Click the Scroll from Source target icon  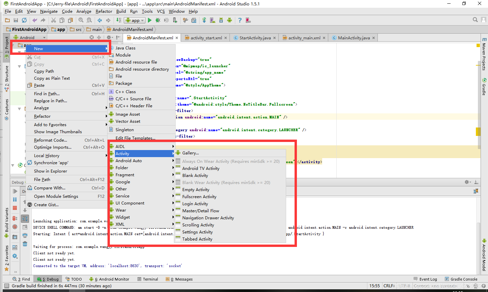pyautogui.click(x=92, y=37)
